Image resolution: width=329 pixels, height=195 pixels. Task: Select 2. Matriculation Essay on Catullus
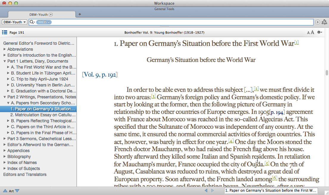tap(43, 115)
